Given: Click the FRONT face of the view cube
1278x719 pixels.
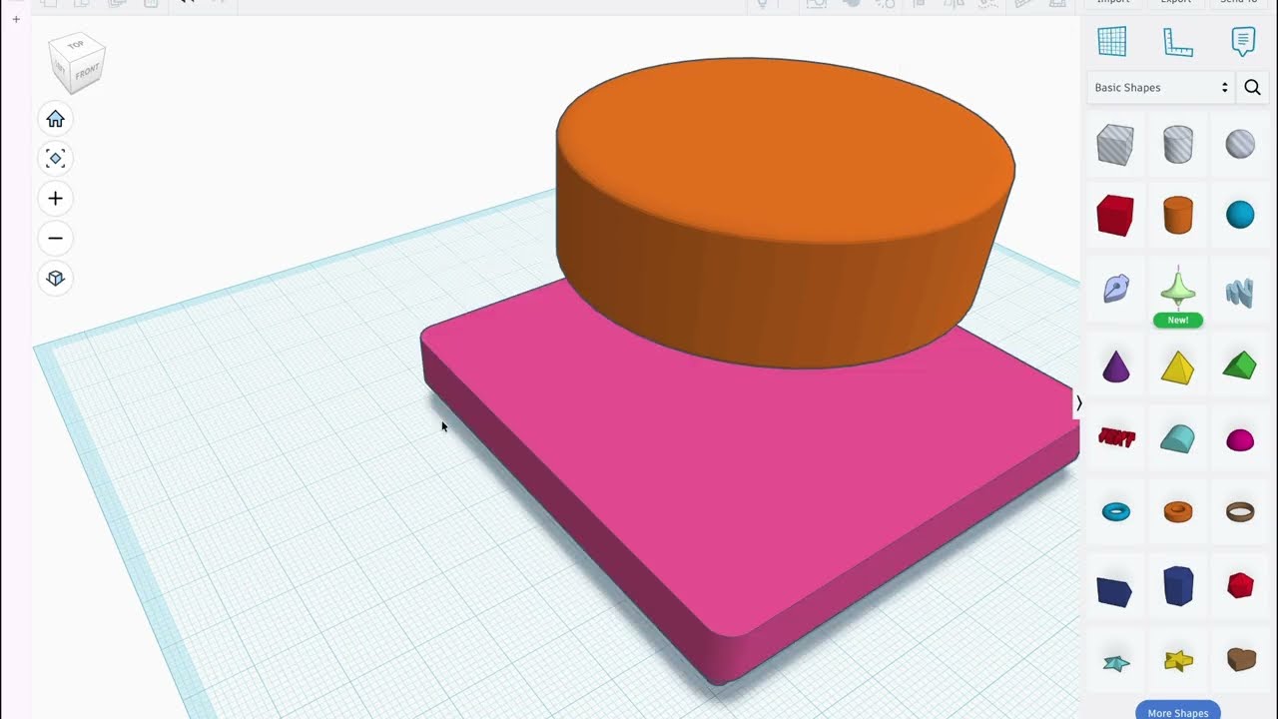Looking at the screenshot, I should coord(87,73).
